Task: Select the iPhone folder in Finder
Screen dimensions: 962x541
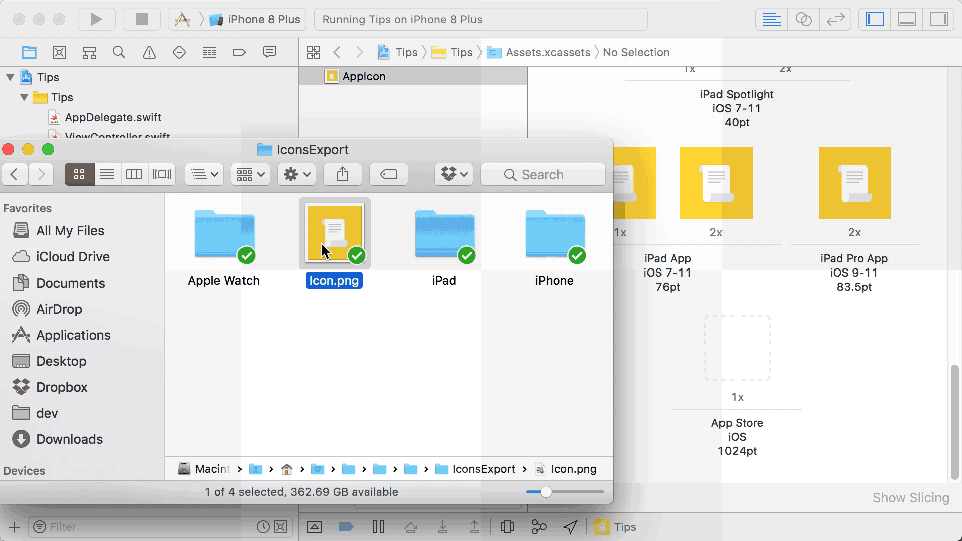Action: click(555, 235)
